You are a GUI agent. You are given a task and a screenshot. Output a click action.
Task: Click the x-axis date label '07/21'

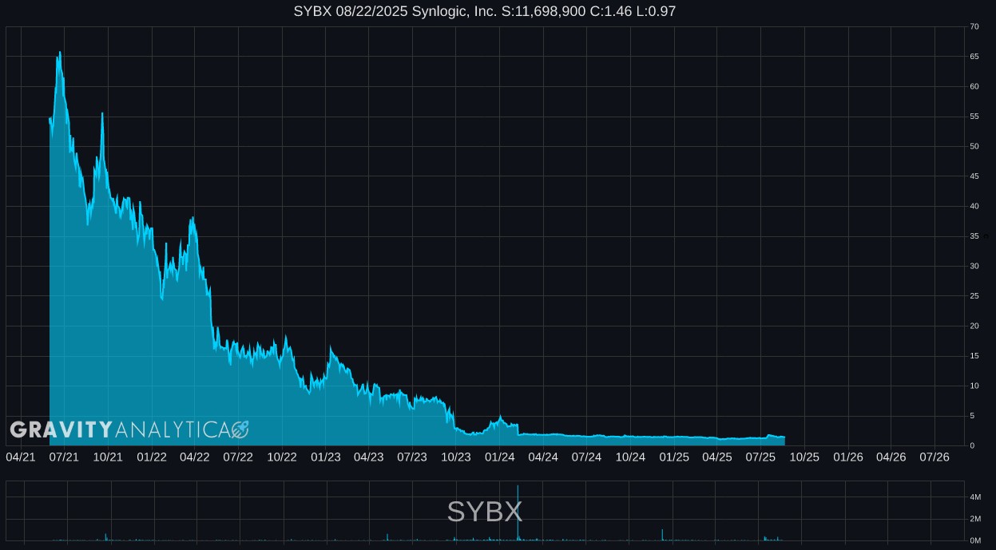pos(64,457)
